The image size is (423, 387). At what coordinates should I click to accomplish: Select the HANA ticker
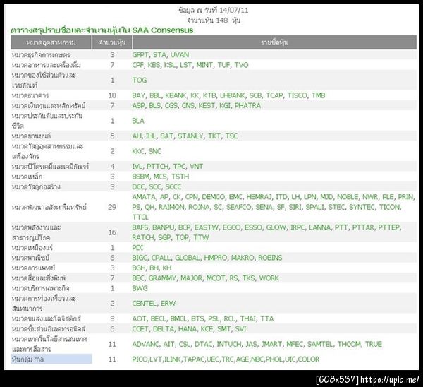(x=188, y=329)
